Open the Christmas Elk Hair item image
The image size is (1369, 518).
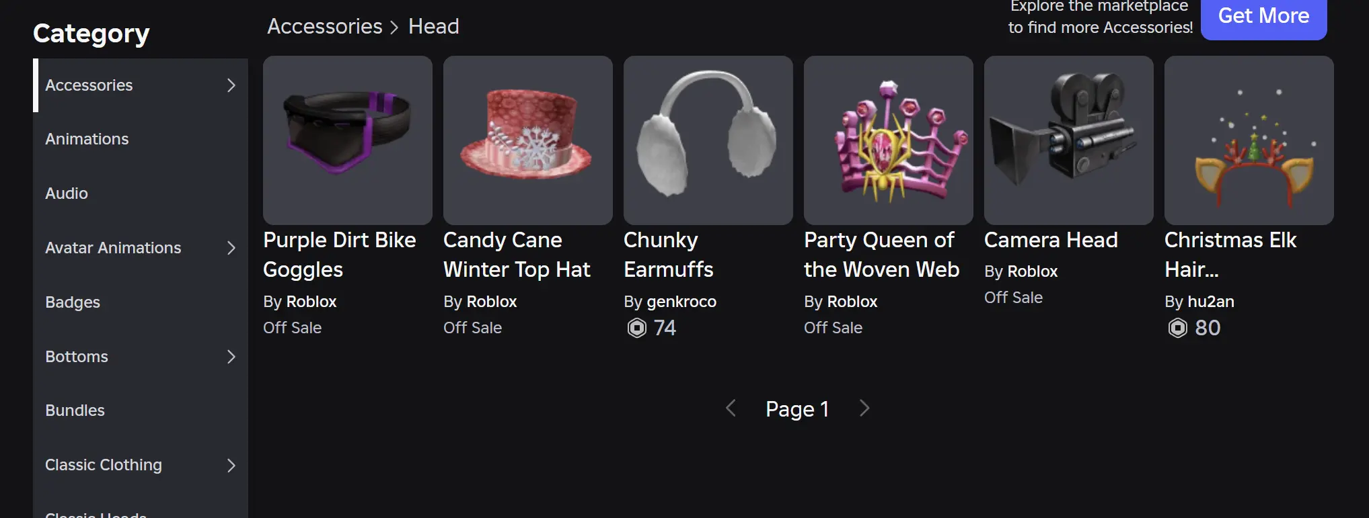click(x=1249, y=140)
